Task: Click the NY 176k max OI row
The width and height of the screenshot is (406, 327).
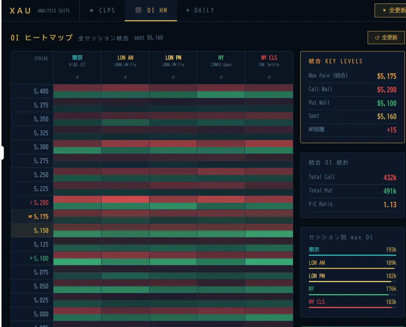Action: 353,290
